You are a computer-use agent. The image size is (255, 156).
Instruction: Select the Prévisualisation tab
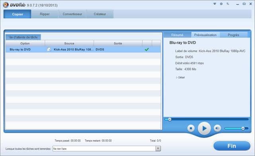(206, 35)
